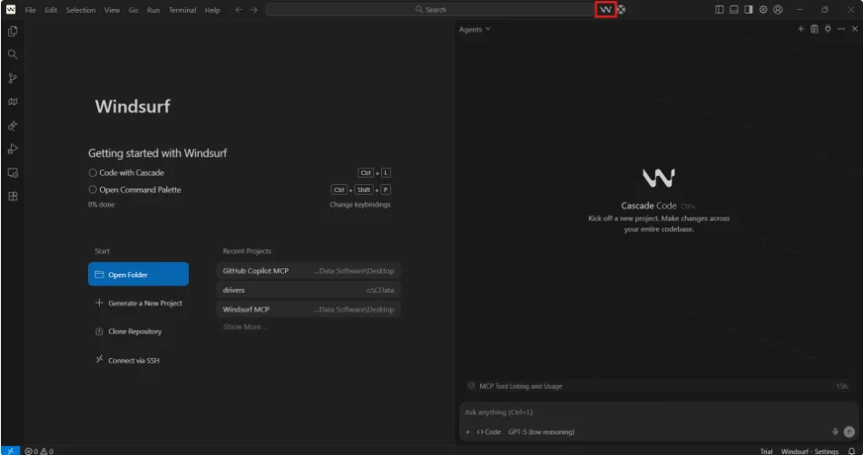This screenshot has width=863, height=455.
Task: Open the File menu
Action: point(30,10)
